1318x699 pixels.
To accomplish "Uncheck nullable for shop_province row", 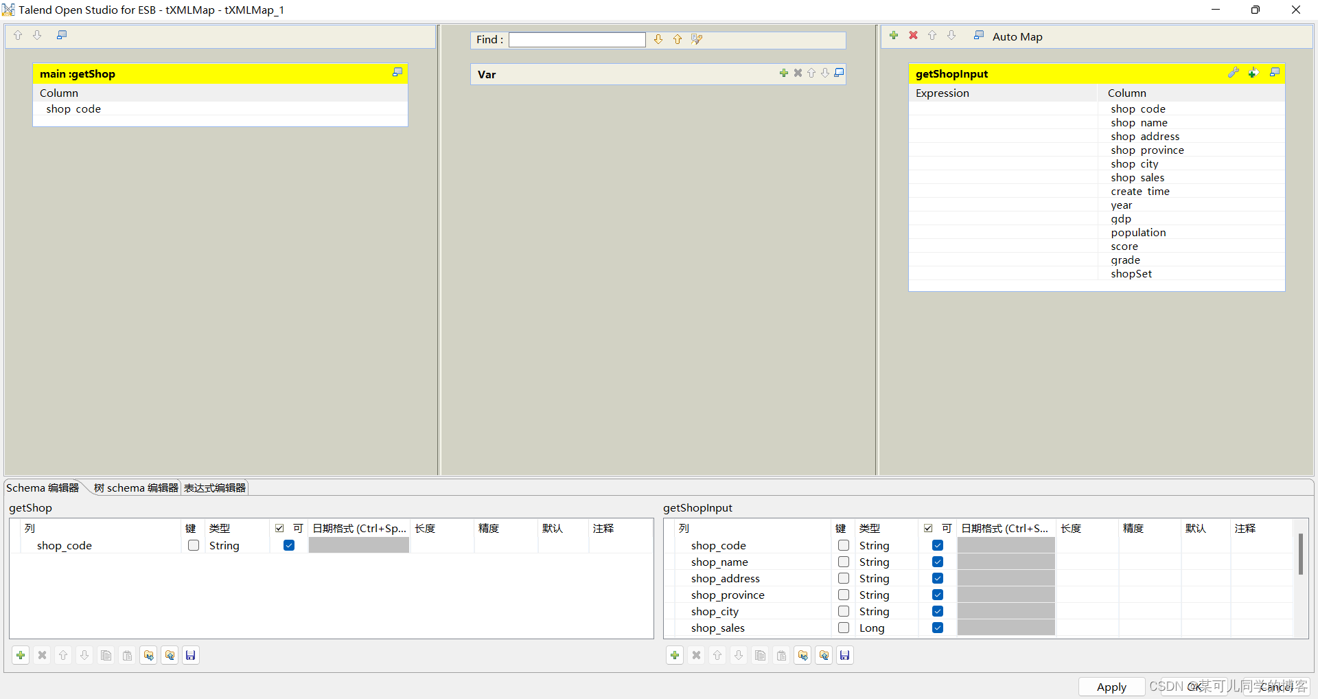I will 938,595.
